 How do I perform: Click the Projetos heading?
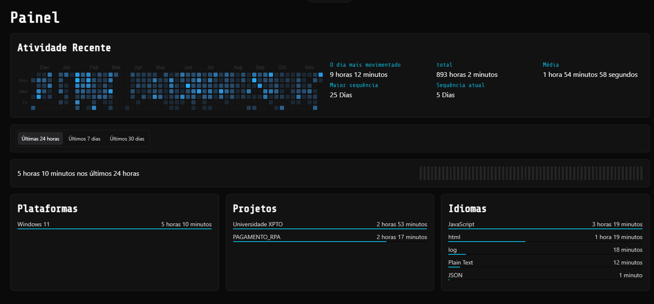click(255, 208)
